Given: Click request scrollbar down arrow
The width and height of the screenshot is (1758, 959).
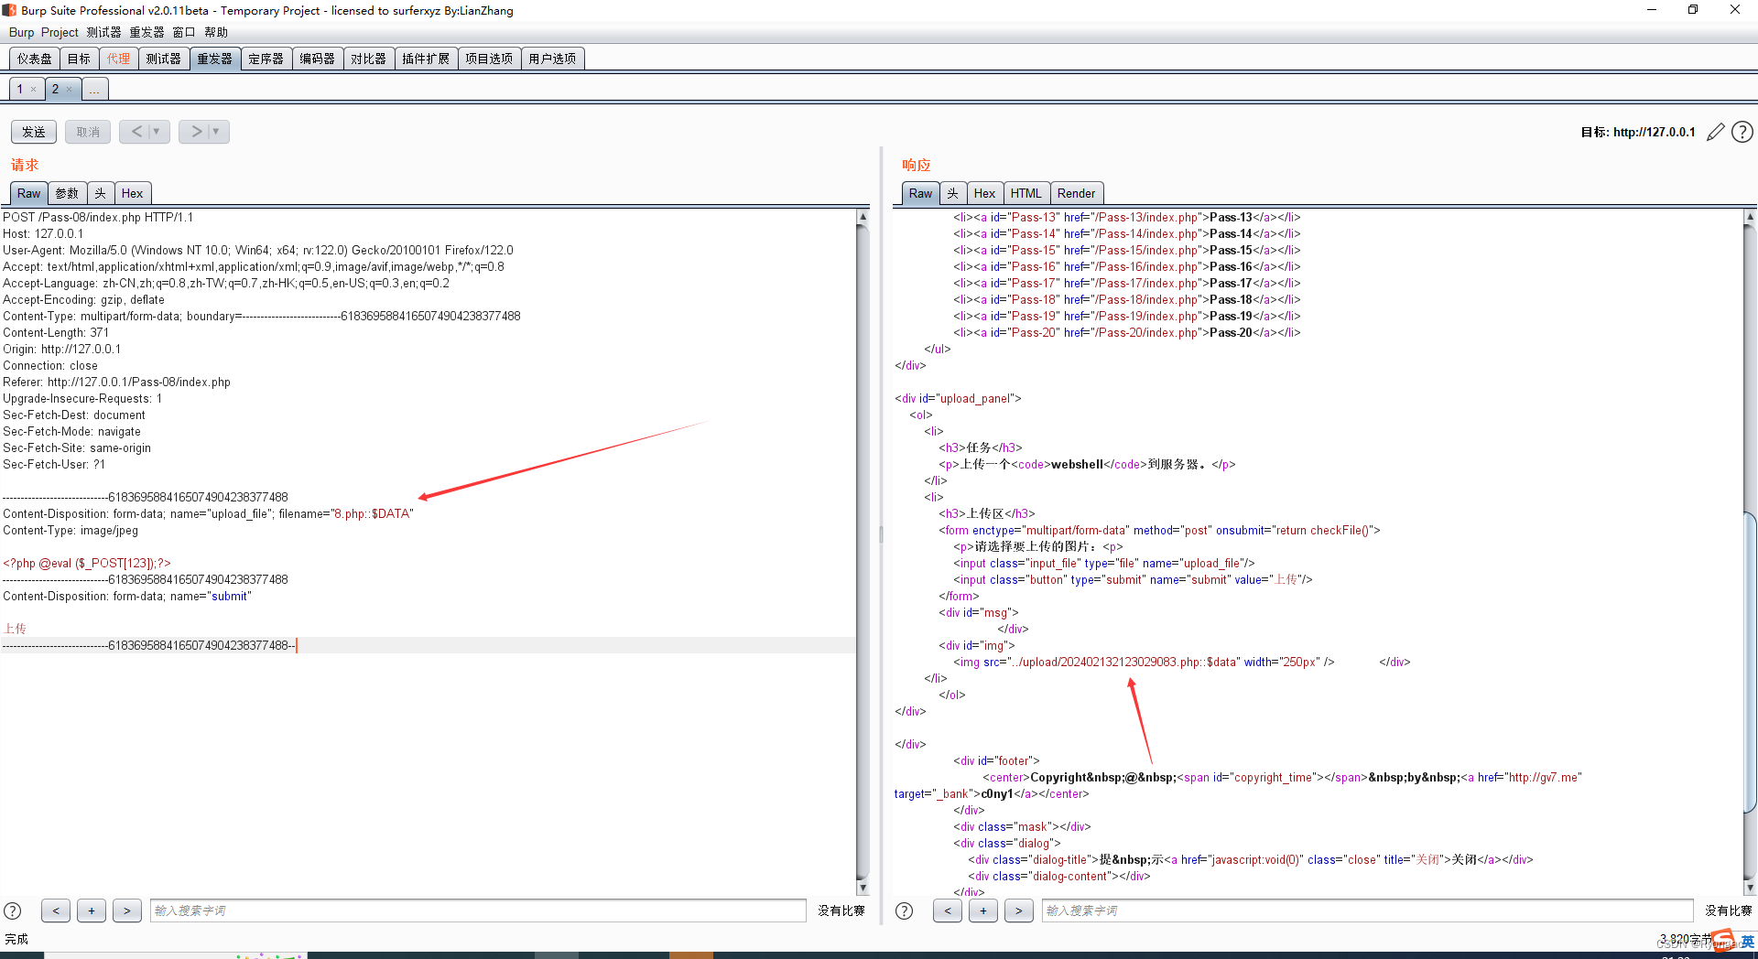Looking at the screenshot, I should 863,888.
